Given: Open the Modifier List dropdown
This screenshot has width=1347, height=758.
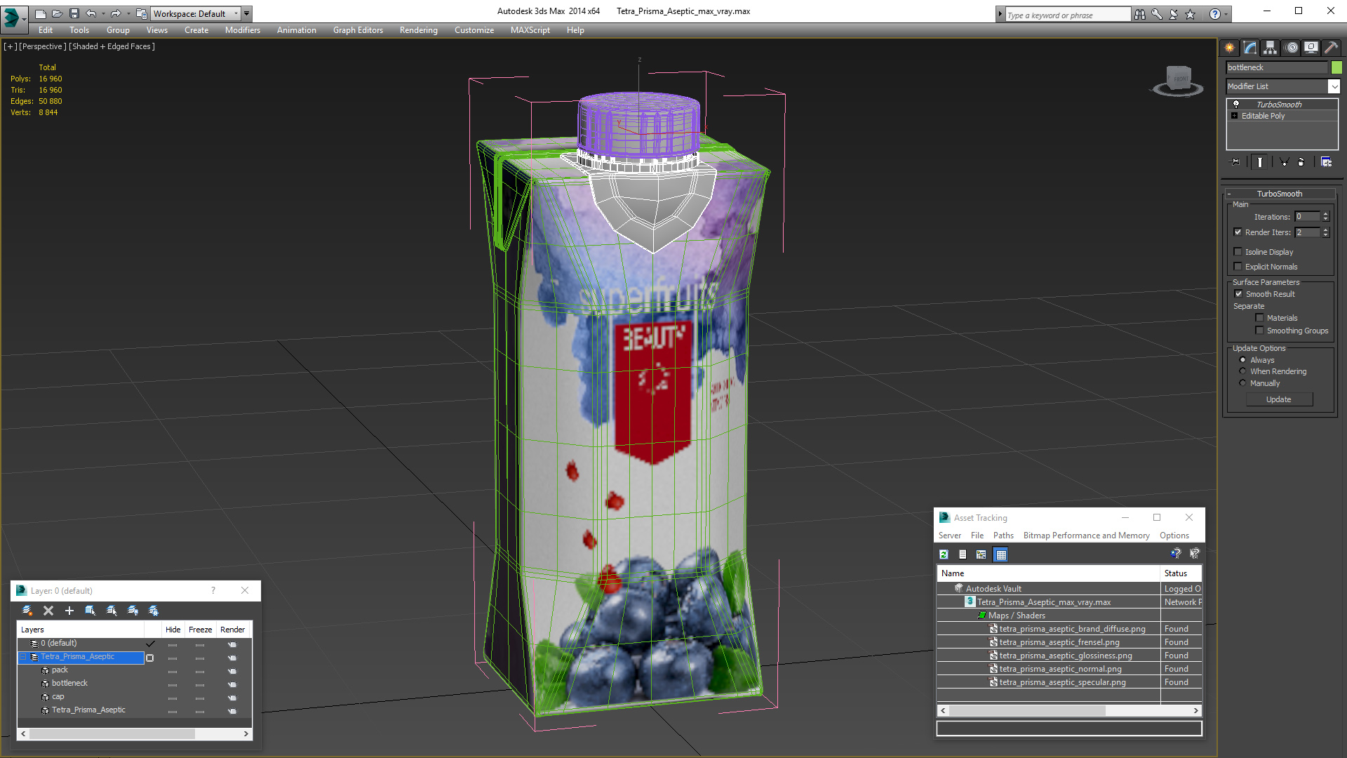Looking at the screenshot, I should click(1334, 86).
